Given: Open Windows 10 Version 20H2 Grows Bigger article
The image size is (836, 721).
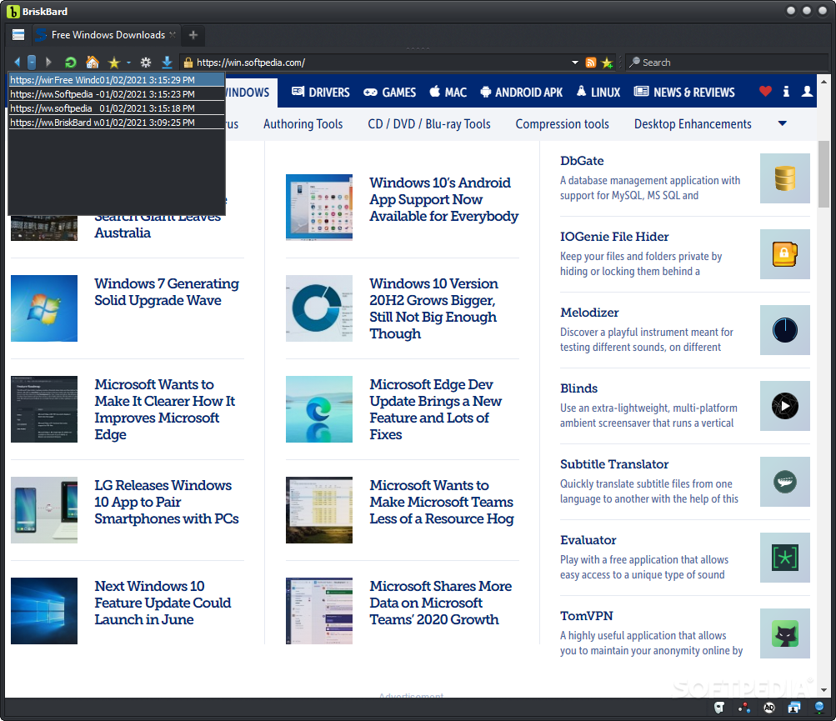Looking at the screenshot, I should coord(433,308).
